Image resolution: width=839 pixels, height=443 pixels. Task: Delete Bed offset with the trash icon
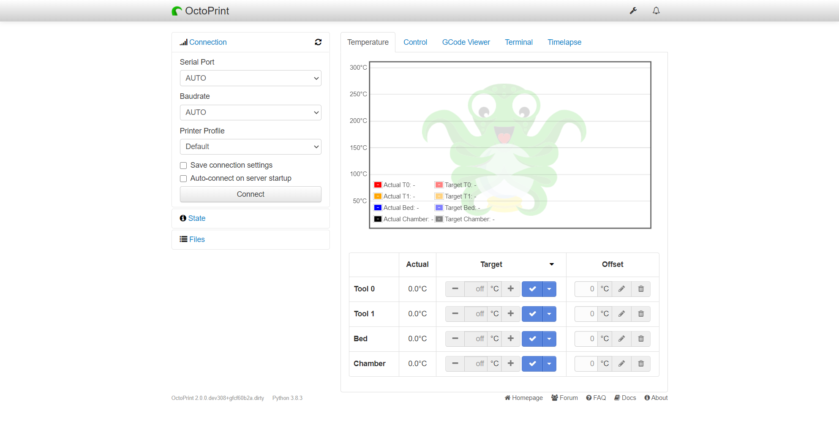(x=641, y=339)
